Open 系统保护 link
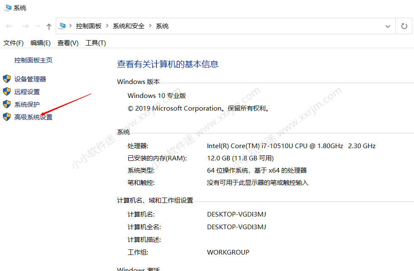Viewport: 414px width, 271px height. (27, 105)
